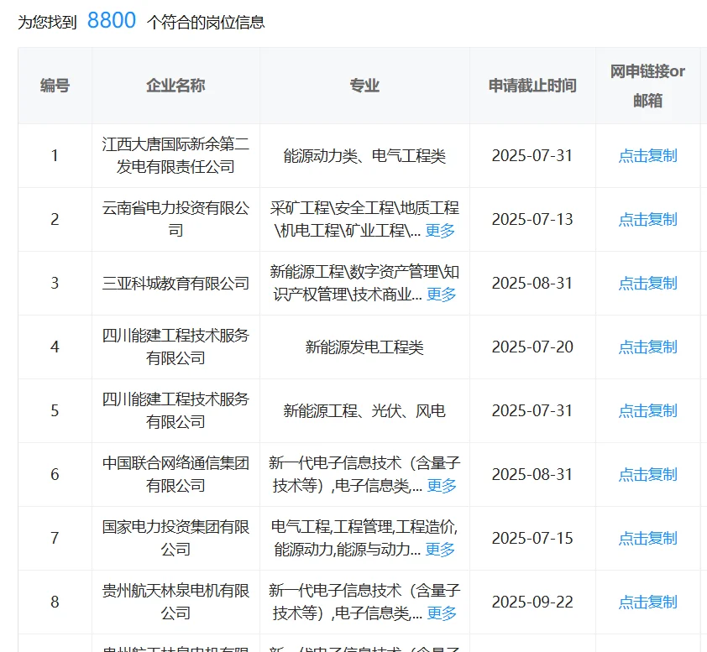This screenshot has width=707, height=652.
Task: Click row number 6 cell
Action: (x=55, y=474)
